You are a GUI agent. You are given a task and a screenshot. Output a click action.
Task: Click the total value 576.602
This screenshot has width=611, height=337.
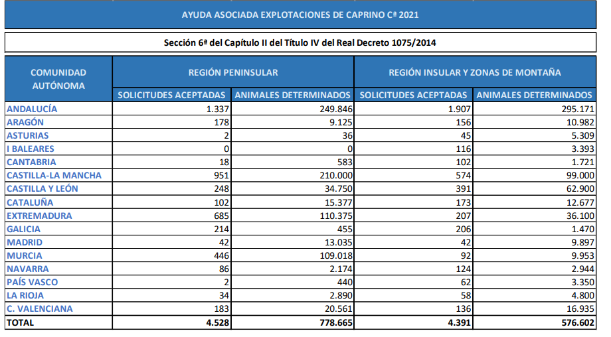coord(578,322)
